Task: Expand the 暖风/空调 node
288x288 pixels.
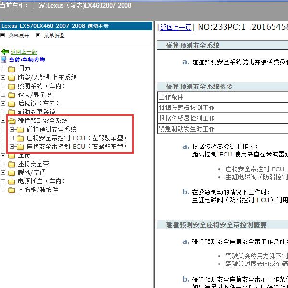Action: point(3,172)
